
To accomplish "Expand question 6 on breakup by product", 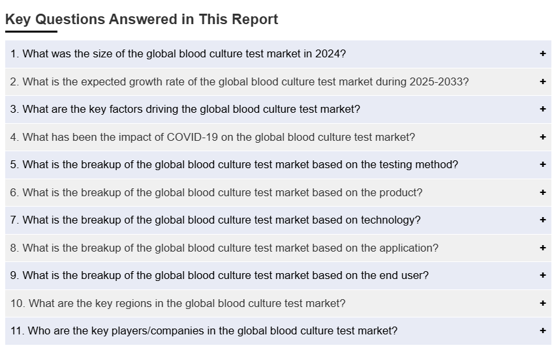I will (216, 192).
